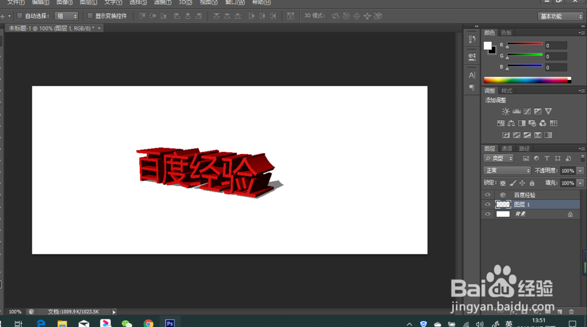The width and height of the screenshot is (587, 327).
Task: Toggle lock position
Action: click(522, 183)
